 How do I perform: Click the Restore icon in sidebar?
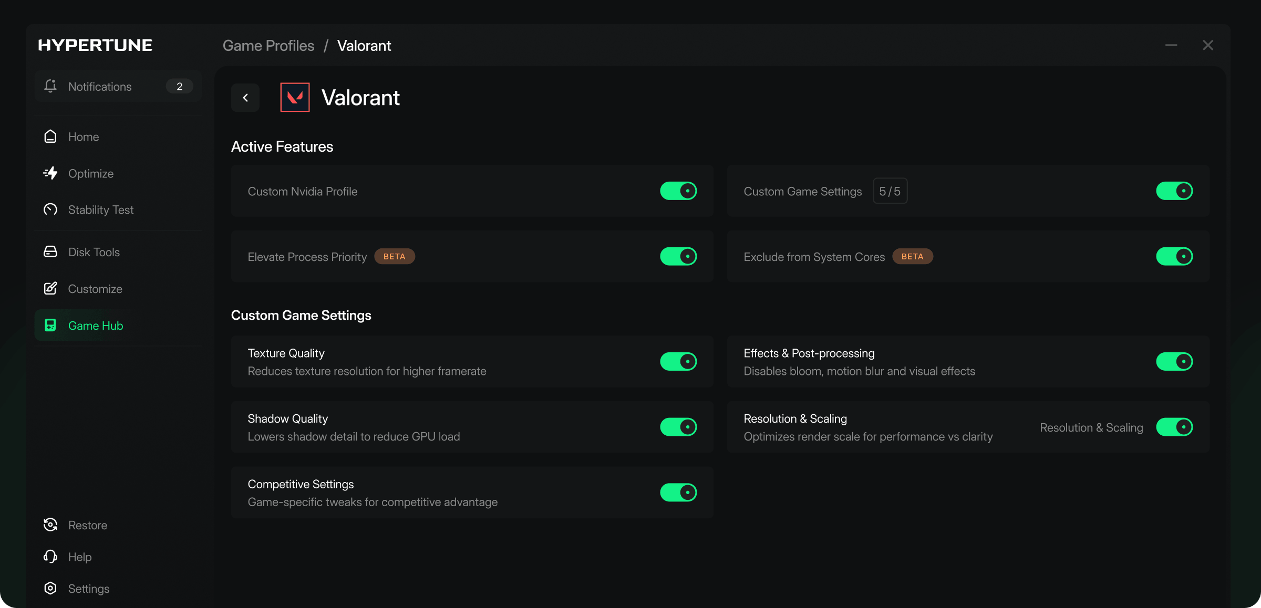tap(50, 525)
